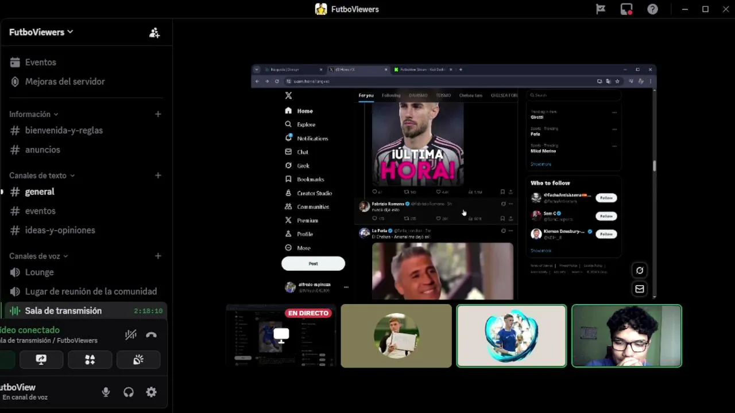
Task: Click the flag icon in the title bar
Action: pos(601,9)
